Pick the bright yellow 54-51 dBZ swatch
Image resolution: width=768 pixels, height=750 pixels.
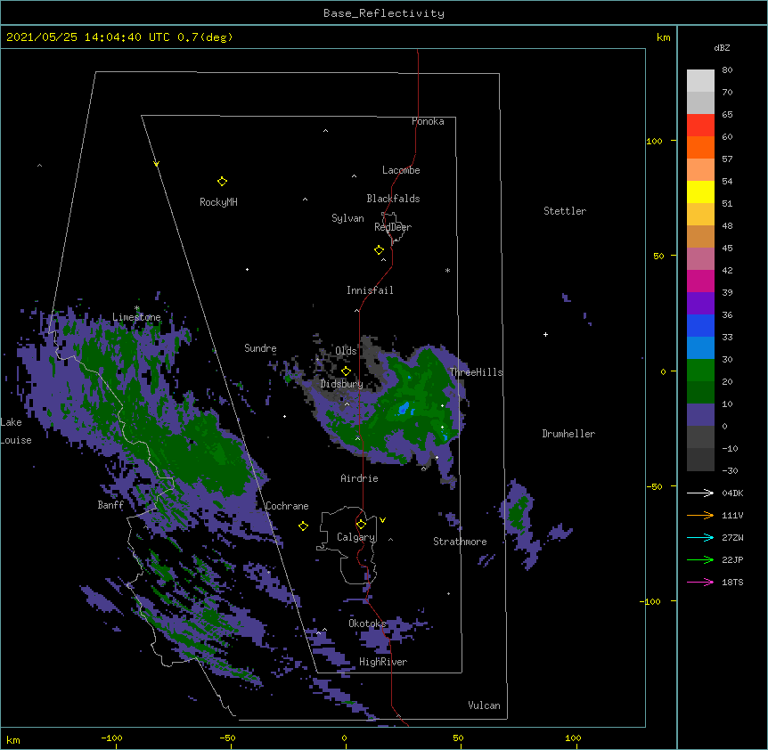(700, 192)
